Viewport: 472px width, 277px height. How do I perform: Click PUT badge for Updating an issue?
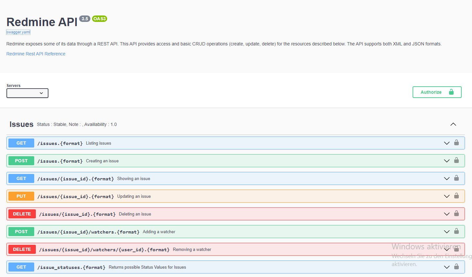[x=21, y=196]
